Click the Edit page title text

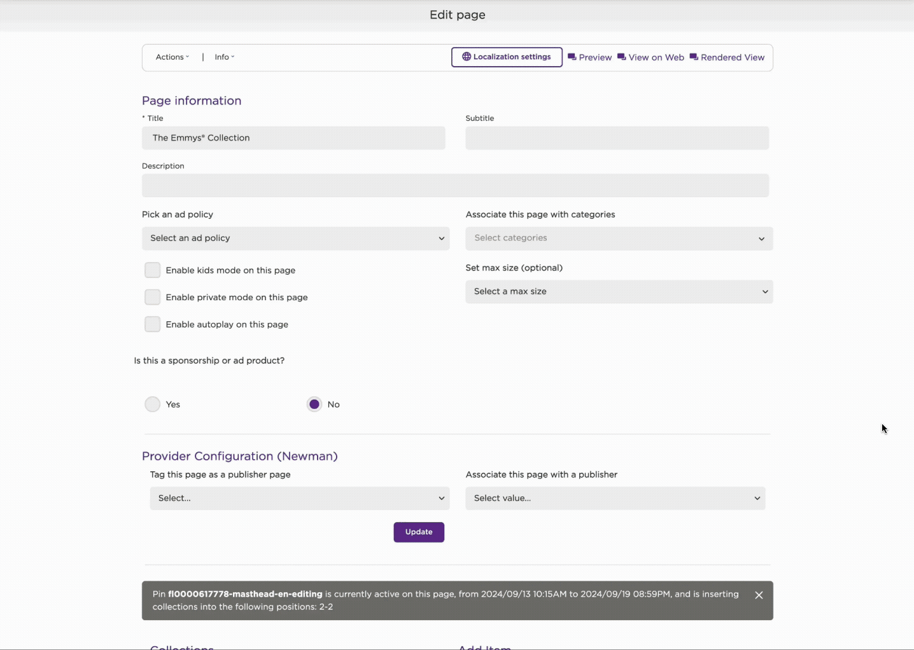pyautogui.click(x=458, y=15)
